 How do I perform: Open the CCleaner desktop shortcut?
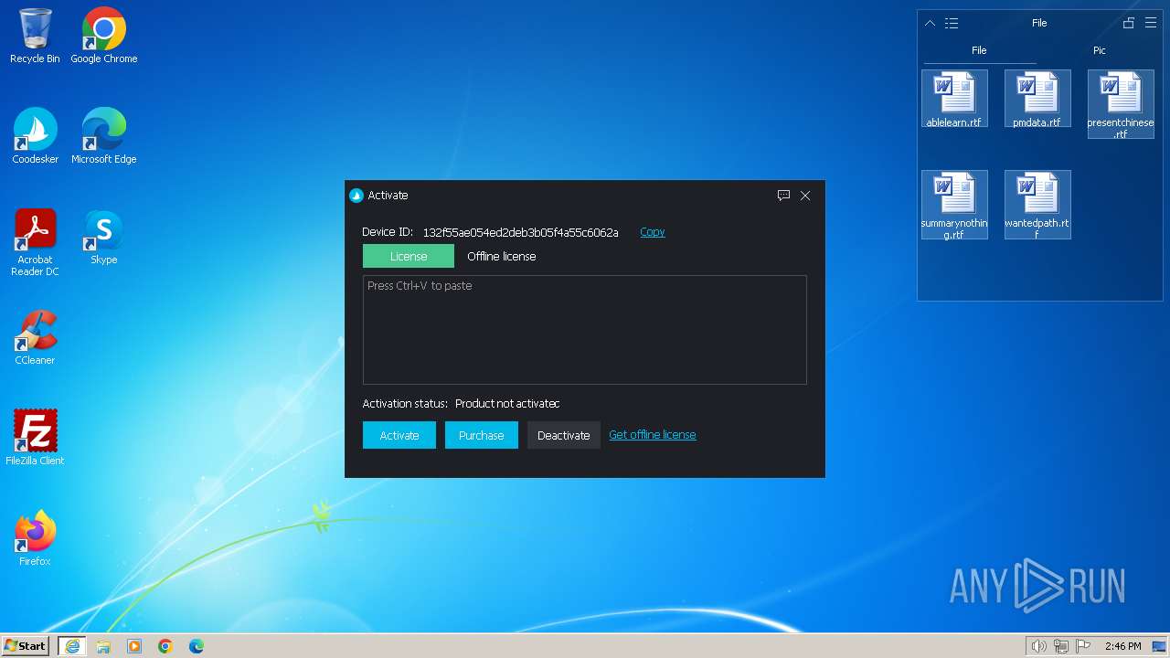tap(35, 338)
